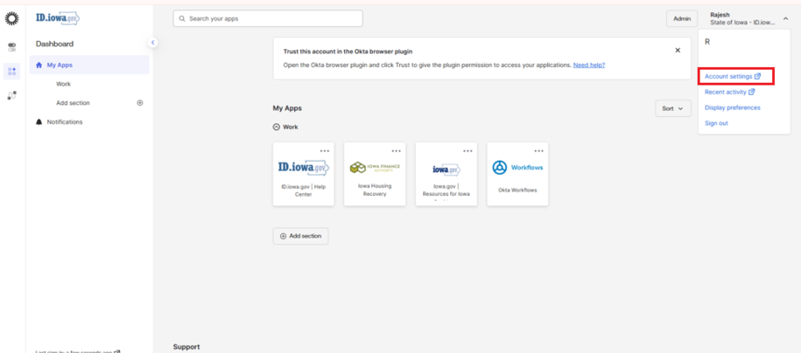This screenshot has width=801, height=353.
Task: Click the plus icon next to sidebar Add section
Action: click(x=140, y=103)
